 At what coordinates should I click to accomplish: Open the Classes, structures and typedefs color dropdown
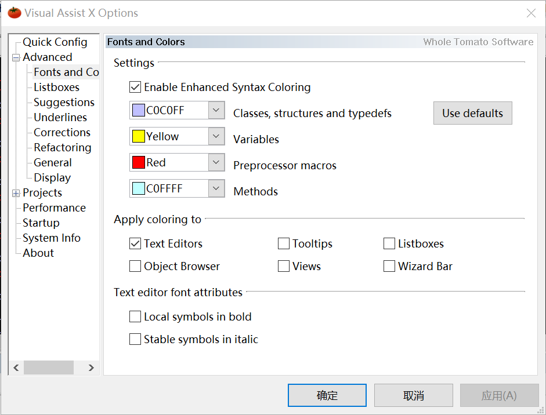coord(216,110)
